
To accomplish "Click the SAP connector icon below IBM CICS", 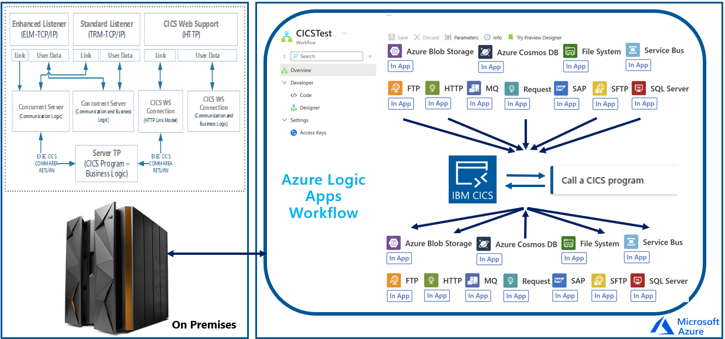I will point(560,281).
